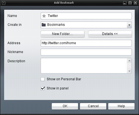This screenshot has width=139, height=115.
Task: Open the Create in dropdown arrow
Action: (x=129, y=25)
